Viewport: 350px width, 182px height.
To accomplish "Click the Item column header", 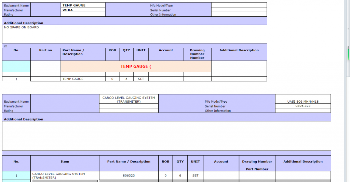I will pos(65,161).
